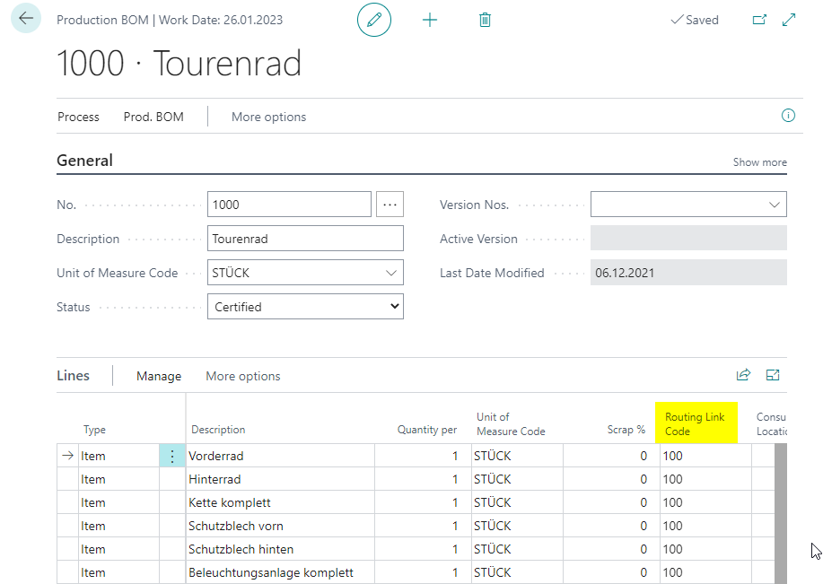Create new record with plus icon
This screenshot has width=823, height=584.
click(430, 20)
